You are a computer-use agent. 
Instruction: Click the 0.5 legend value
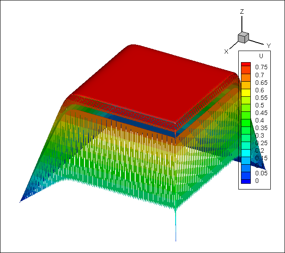point(259,105)
